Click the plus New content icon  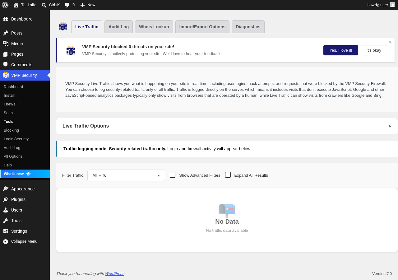pyautogui.click(x=82, y=5)
